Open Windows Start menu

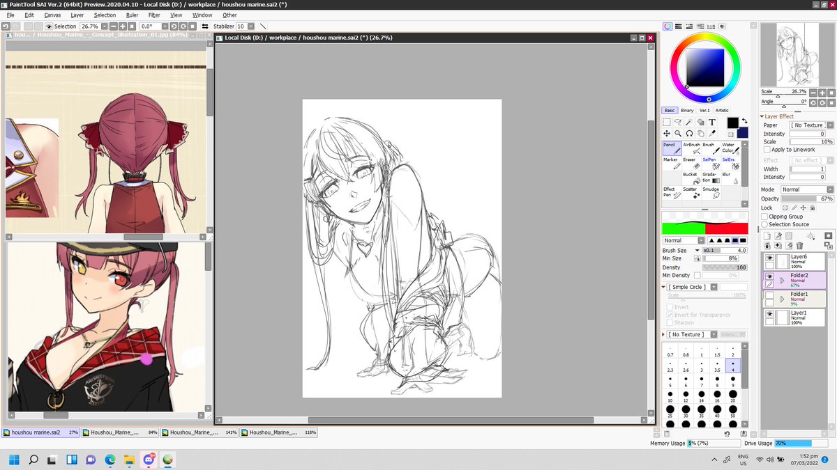[13, 460]
